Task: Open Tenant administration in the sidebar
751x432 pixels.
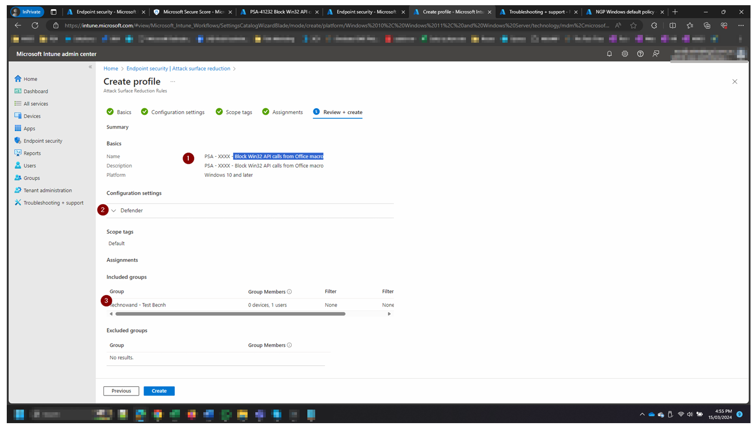Action: click(43, 190)
